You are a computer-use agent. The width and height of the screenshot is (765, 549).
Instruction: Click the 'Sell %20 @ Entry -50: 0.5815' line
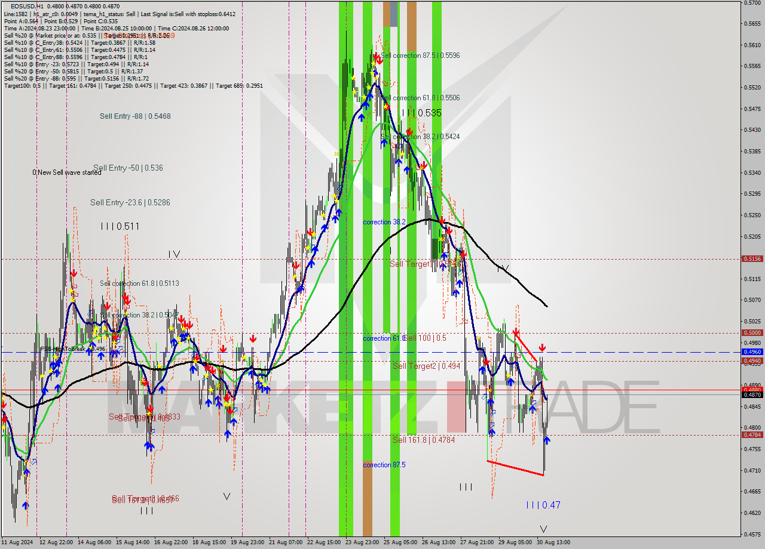[x=74, y=71]
